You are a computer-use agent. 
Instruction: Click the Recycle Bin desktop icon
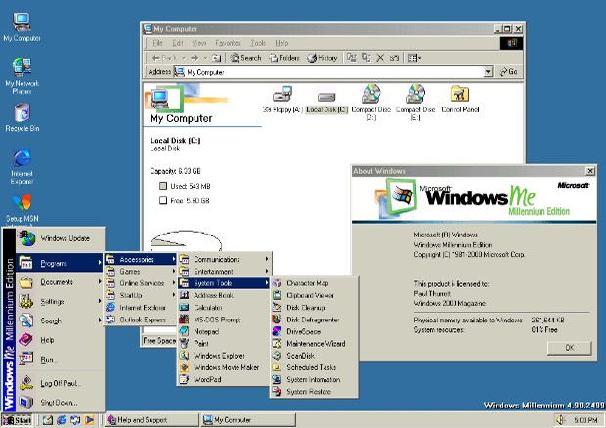pyautogui.click(x=22, y=118)
